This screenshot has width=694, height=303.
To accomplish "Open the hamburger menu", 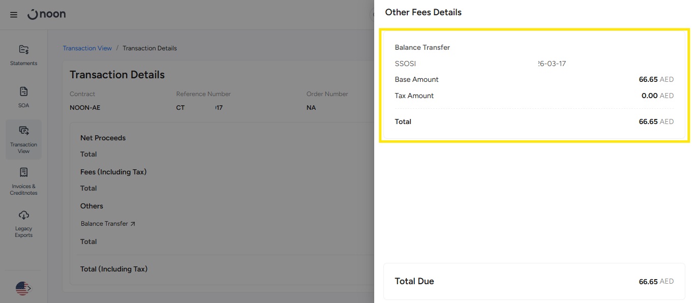I will (14, 15).
